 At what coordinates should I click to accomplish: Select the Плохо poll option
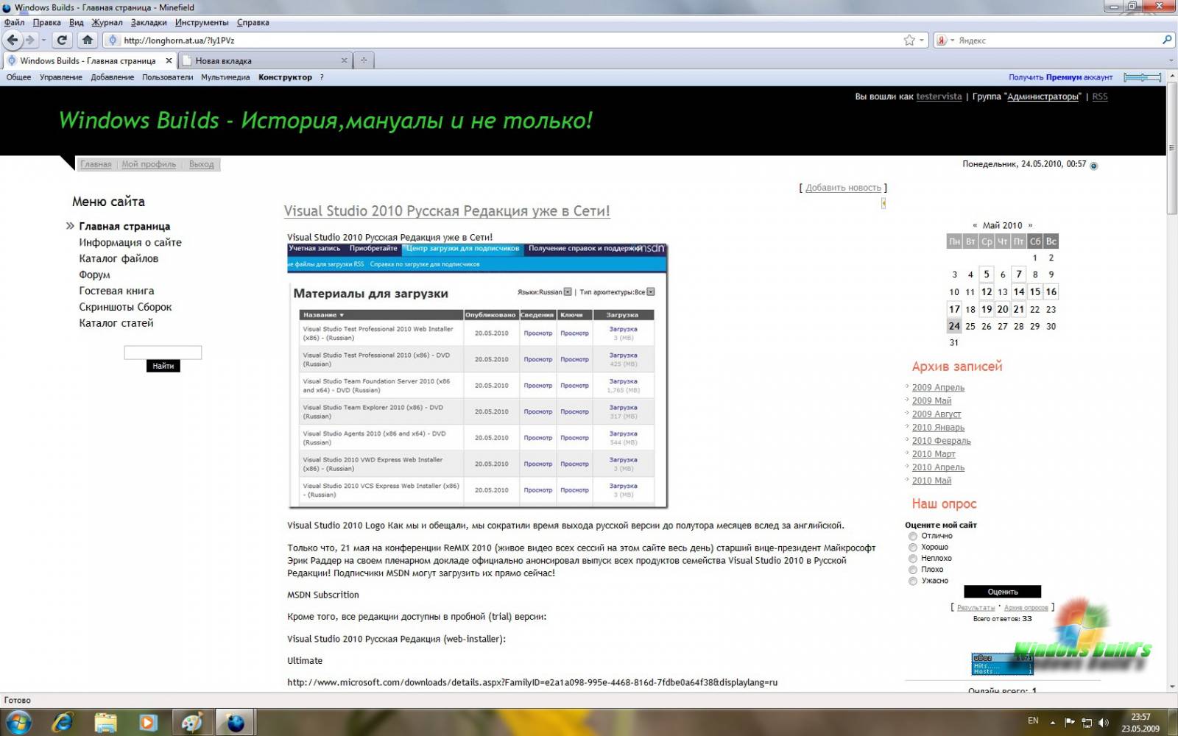pyautogui.click(x=913, y=570)
